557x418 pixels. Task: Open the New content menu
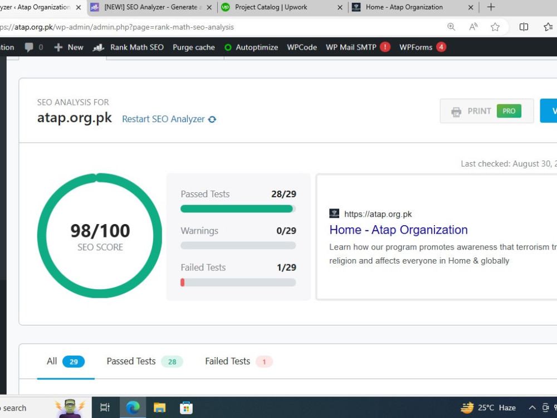click(x=69, y=47)
